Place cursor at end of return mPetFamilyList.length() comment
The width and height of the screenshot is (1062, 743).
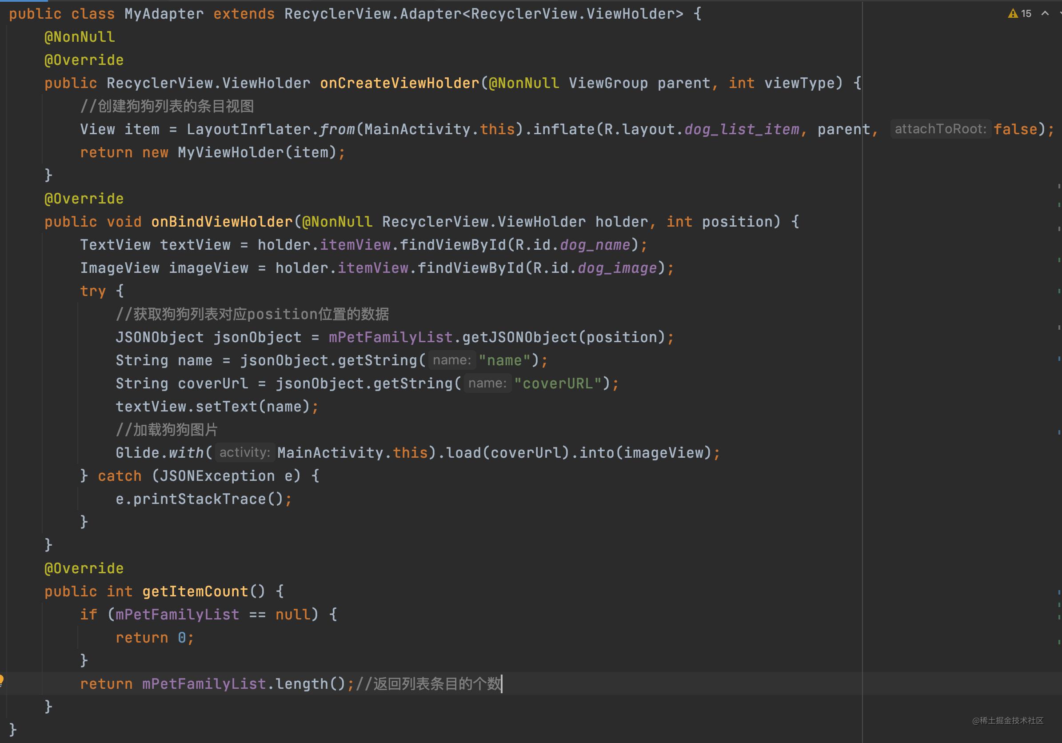tap(502, 684)
